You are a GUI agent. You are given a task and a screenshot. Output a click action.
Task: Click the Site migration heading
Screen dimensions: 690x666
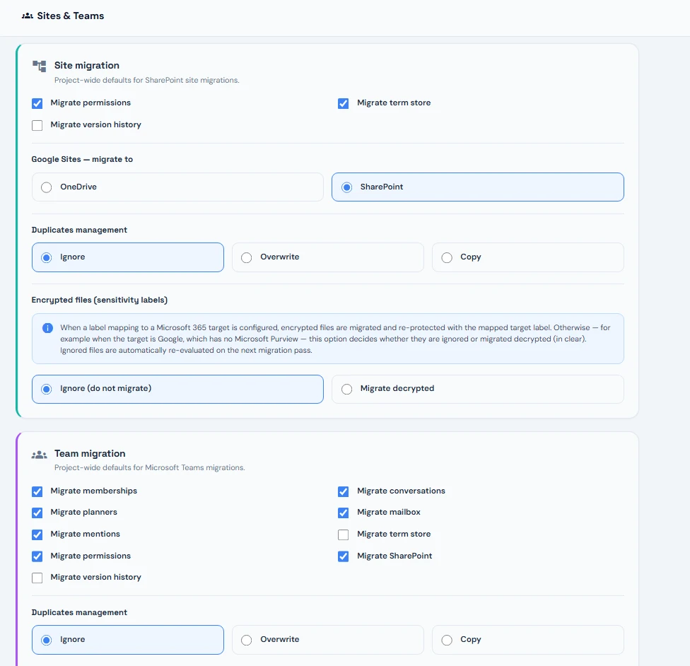coord(87,65)
